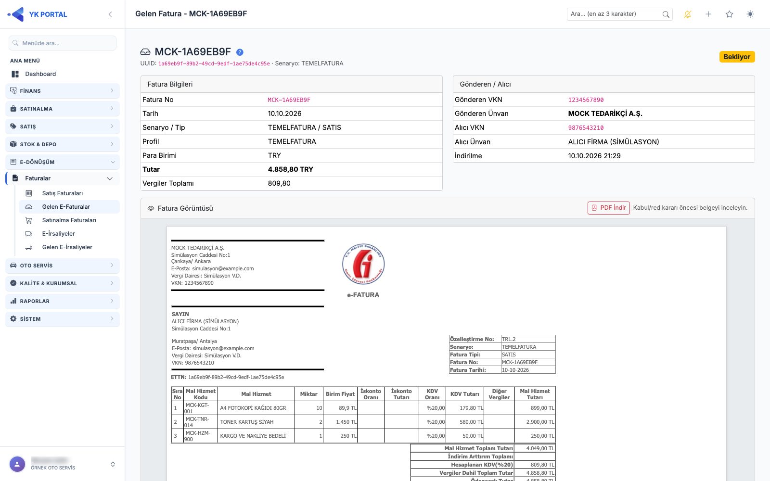Toggle the light/dark theme sun icon
Viewport: 770px width, 481px height.
(750, 14)
